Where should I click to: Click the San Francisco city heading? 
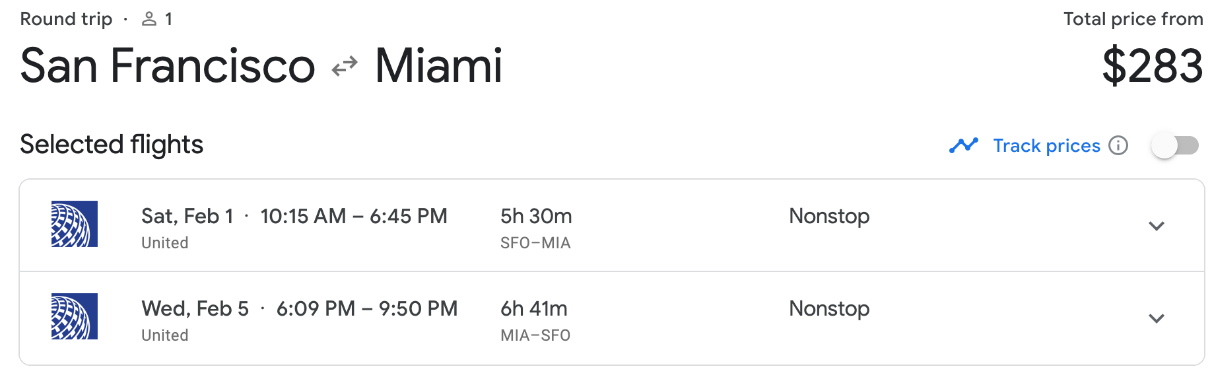point(168,66)
